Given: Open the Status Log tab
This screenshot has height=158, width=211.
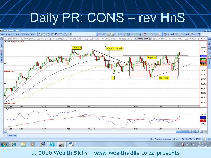Looking at the screenshot, I should click(x=10, y=136).
